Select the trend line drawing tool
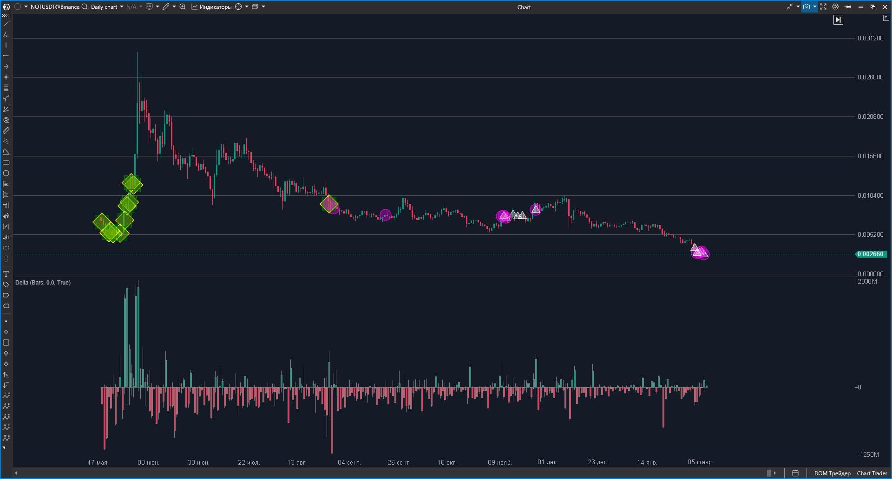 coord(6,24)
